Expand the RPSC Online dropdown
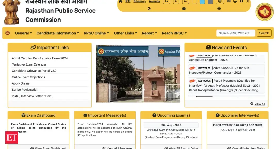276x149 pixels. point(96,33)
